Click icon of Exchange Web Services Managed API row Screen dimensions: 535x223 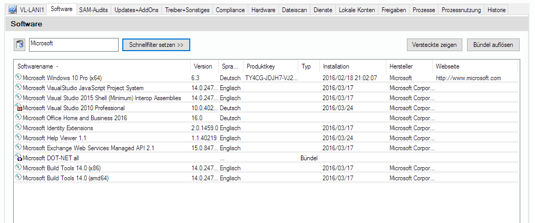pos(18,148)
